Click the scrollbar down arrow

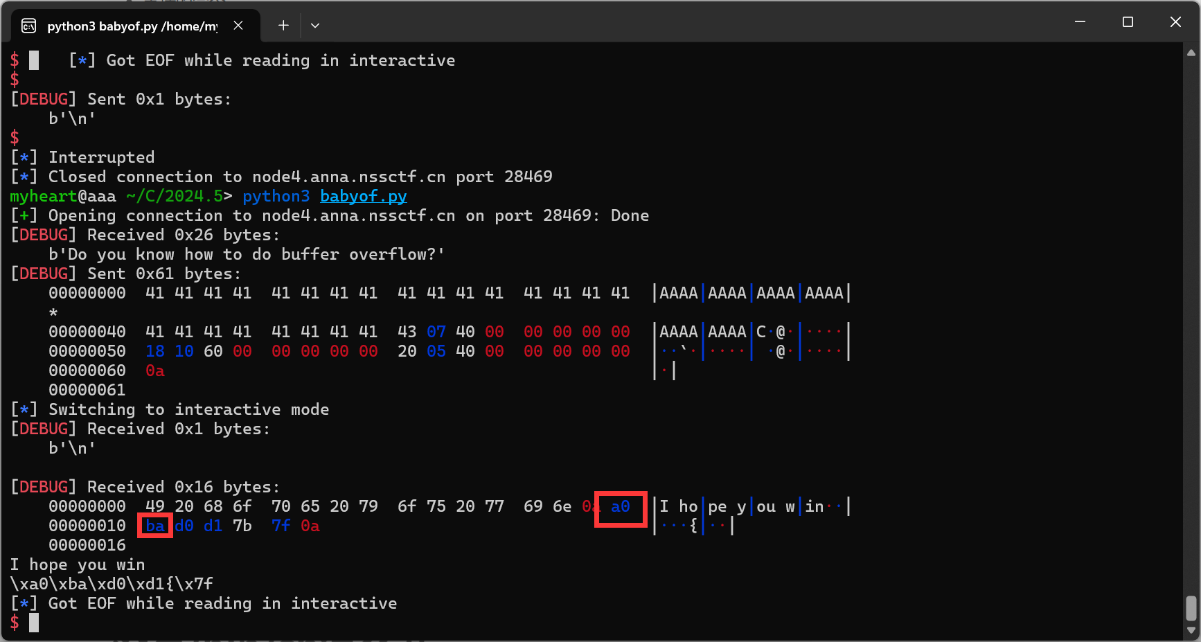click(x=1191, y=631)
